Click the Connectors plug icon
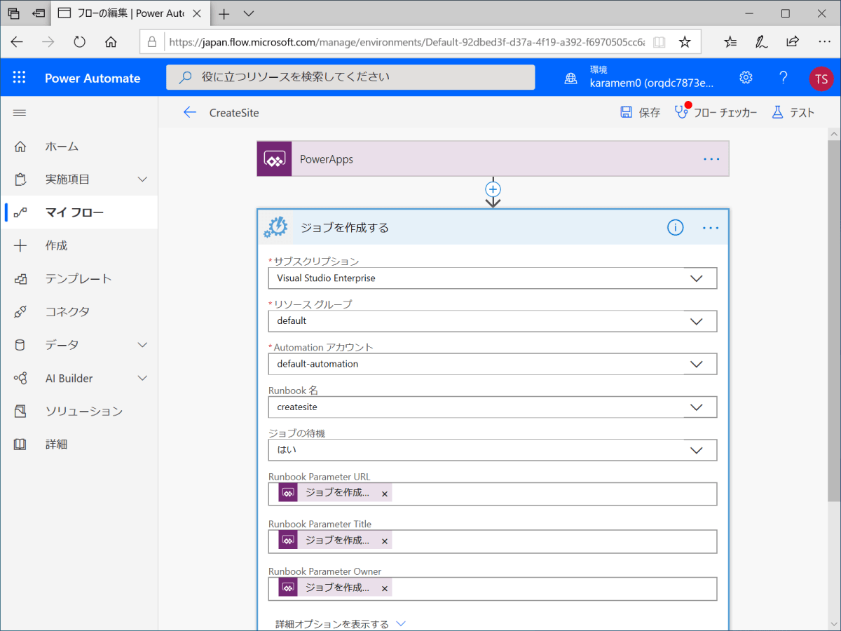 click(20, 312)
